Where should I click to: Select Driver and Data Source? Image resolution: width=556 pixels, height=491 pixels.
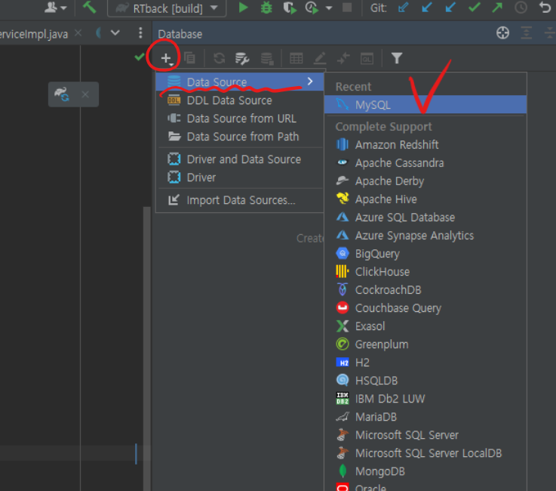239,159
